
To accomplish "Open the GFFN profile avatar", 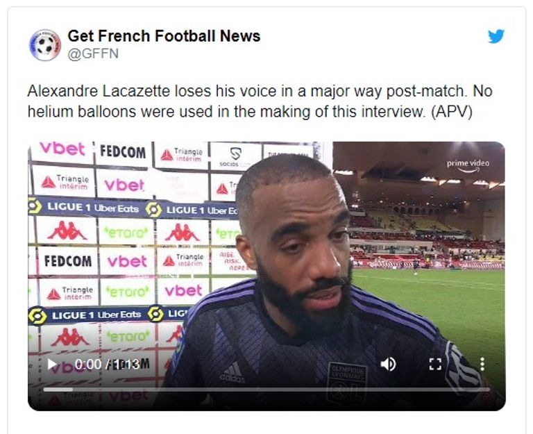I will point(45,45).
